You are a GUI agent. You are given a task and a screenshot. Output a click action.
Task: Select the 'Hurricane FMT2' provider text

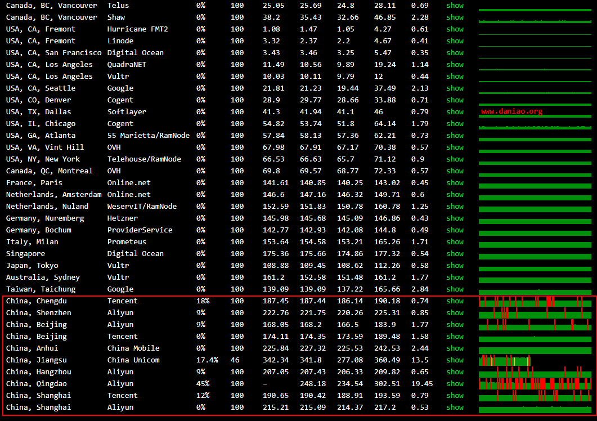[137, 29]
